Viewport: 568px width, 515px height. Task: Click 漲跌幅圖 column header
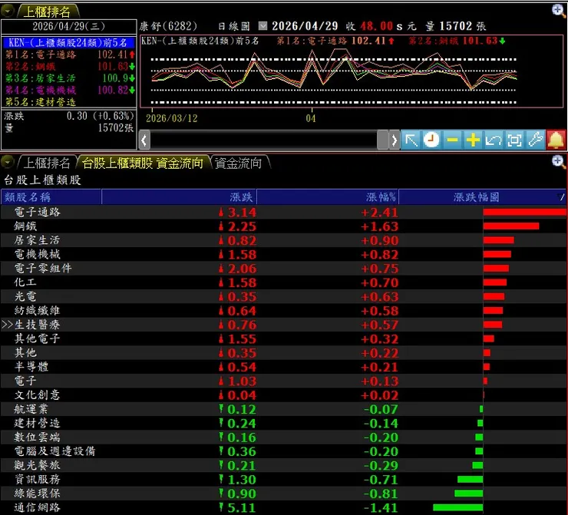click(x=482, y=197)
